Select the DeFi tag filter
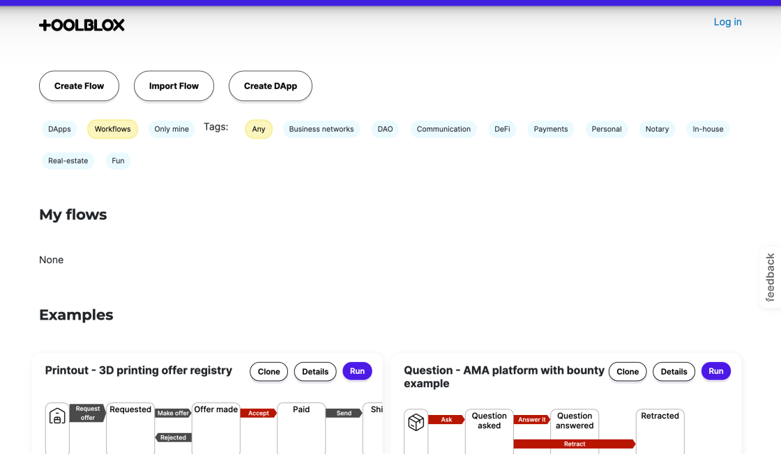 [x=502, y=129]
